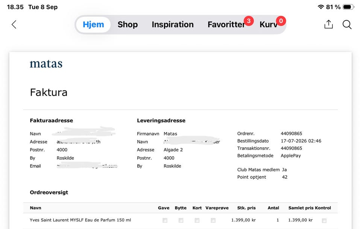Viewport: 361px width, 229px height.
Task: Select transaction number next to Transaktionsnr.
Action: pyautogui.click(x=291, y=148)
